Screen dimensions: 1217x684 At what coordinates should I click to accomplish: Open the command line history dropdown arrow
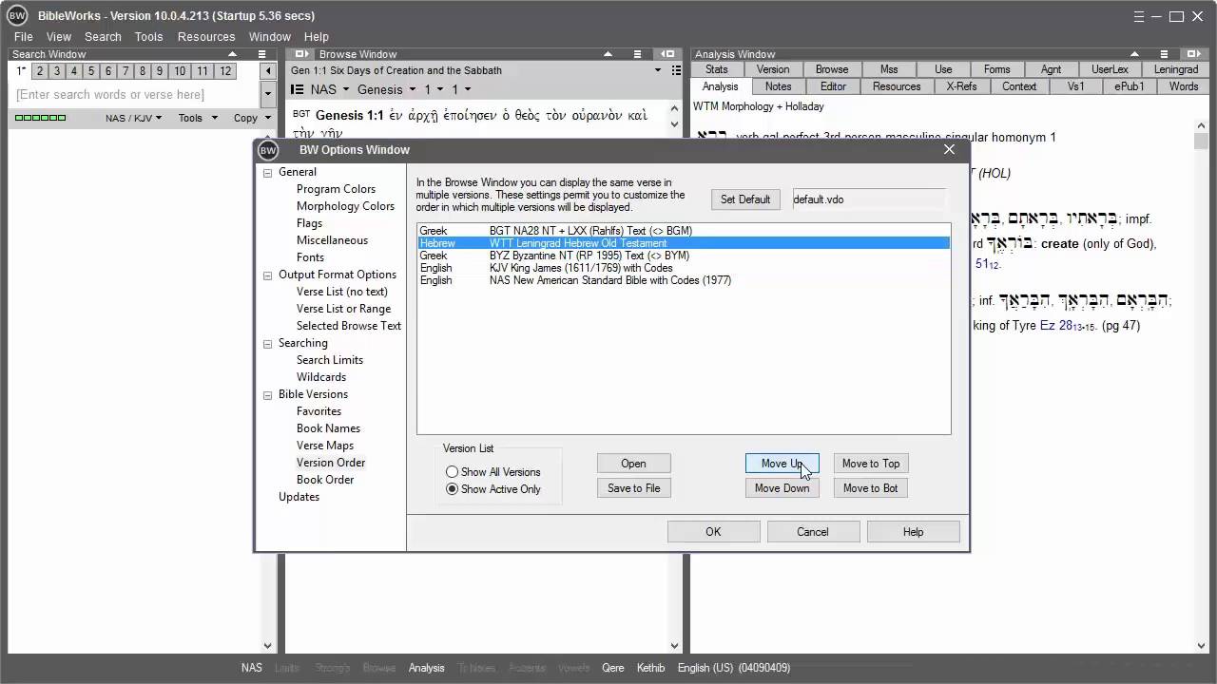coord(269,94)
